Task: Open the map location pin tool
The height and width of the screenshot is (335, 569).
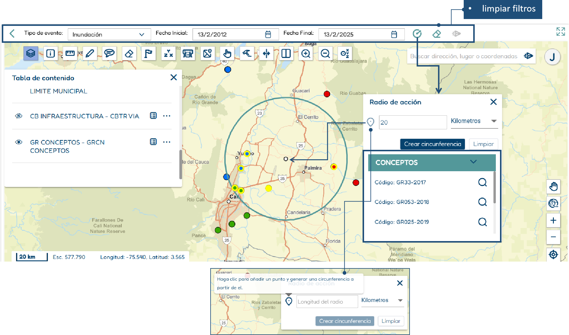Action: [207, 54]
